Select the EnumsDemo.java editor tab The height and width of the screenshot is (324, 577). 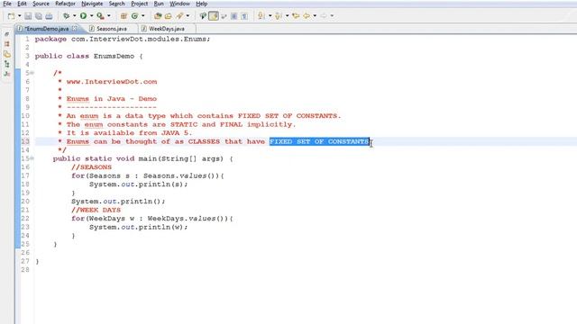coord(46,28)
